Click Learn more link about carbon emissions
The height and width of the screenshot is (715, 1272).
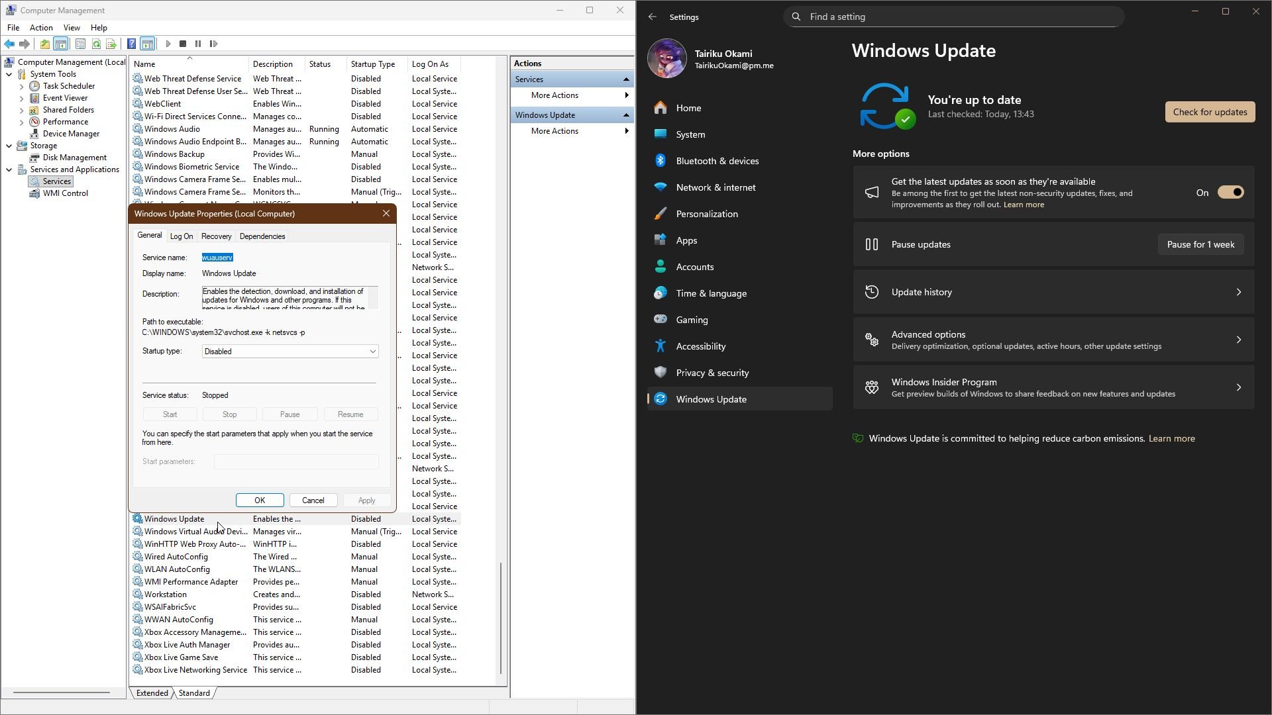coord(1171,438)
